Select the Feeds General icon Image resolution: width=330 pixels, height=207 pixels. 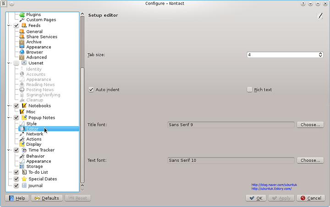coord(22,32)
